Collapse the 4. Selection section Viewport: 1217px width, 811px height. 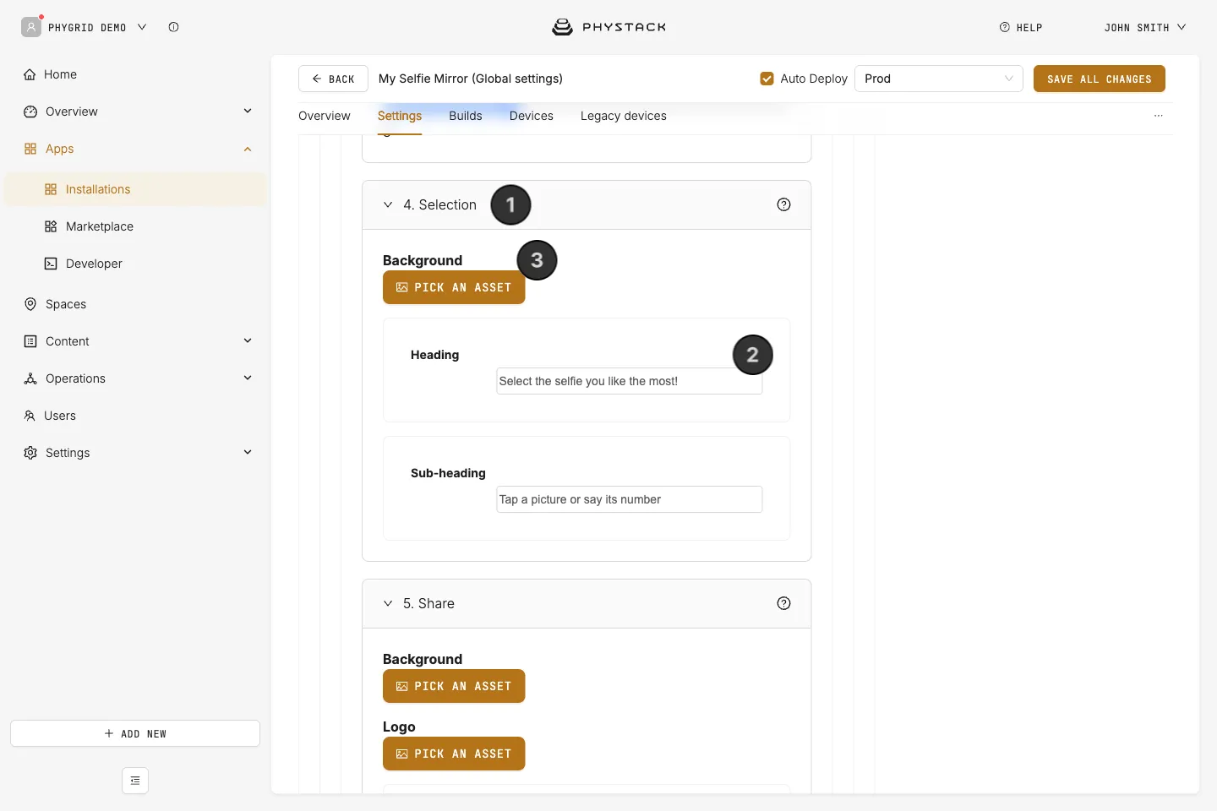388,204
